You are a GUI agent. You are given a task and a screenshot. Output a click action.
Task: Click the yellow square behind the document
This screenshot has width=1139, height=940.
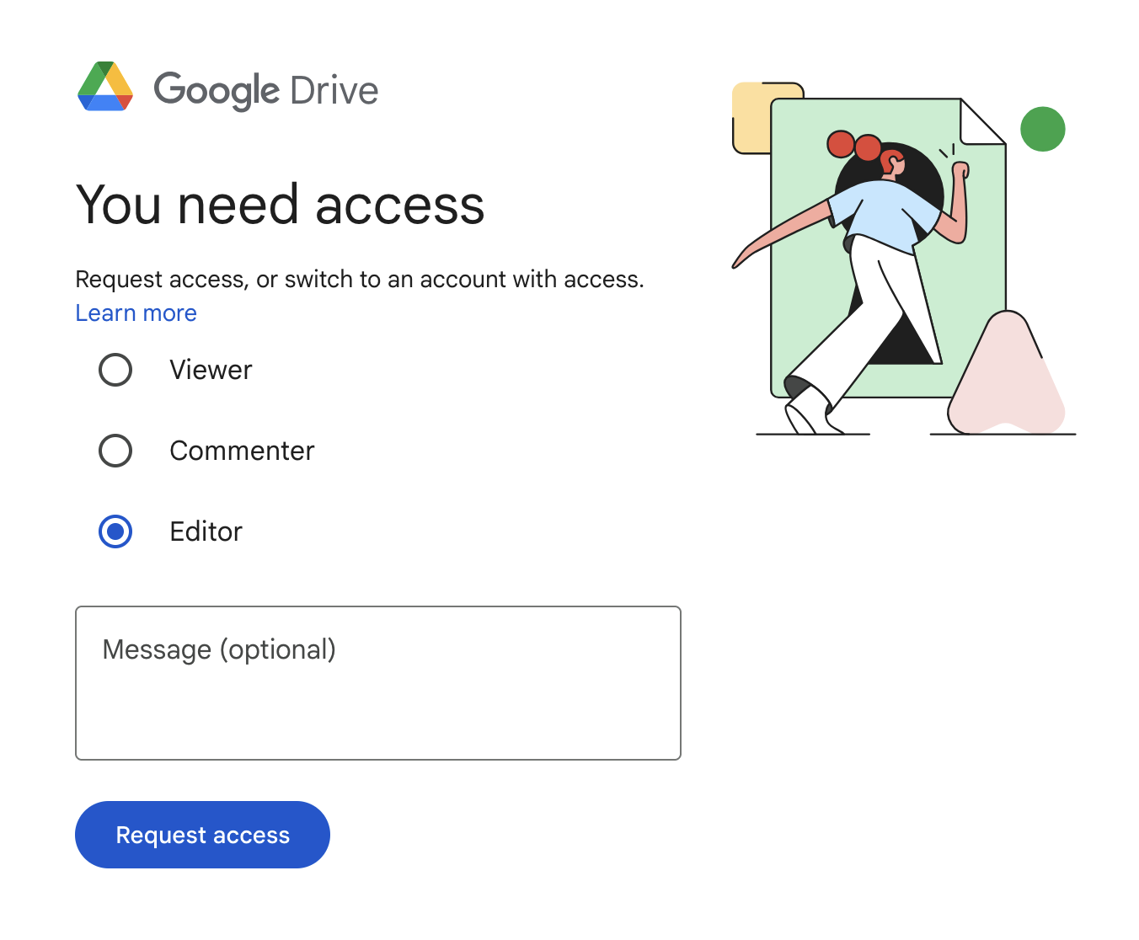click(752, 118)
